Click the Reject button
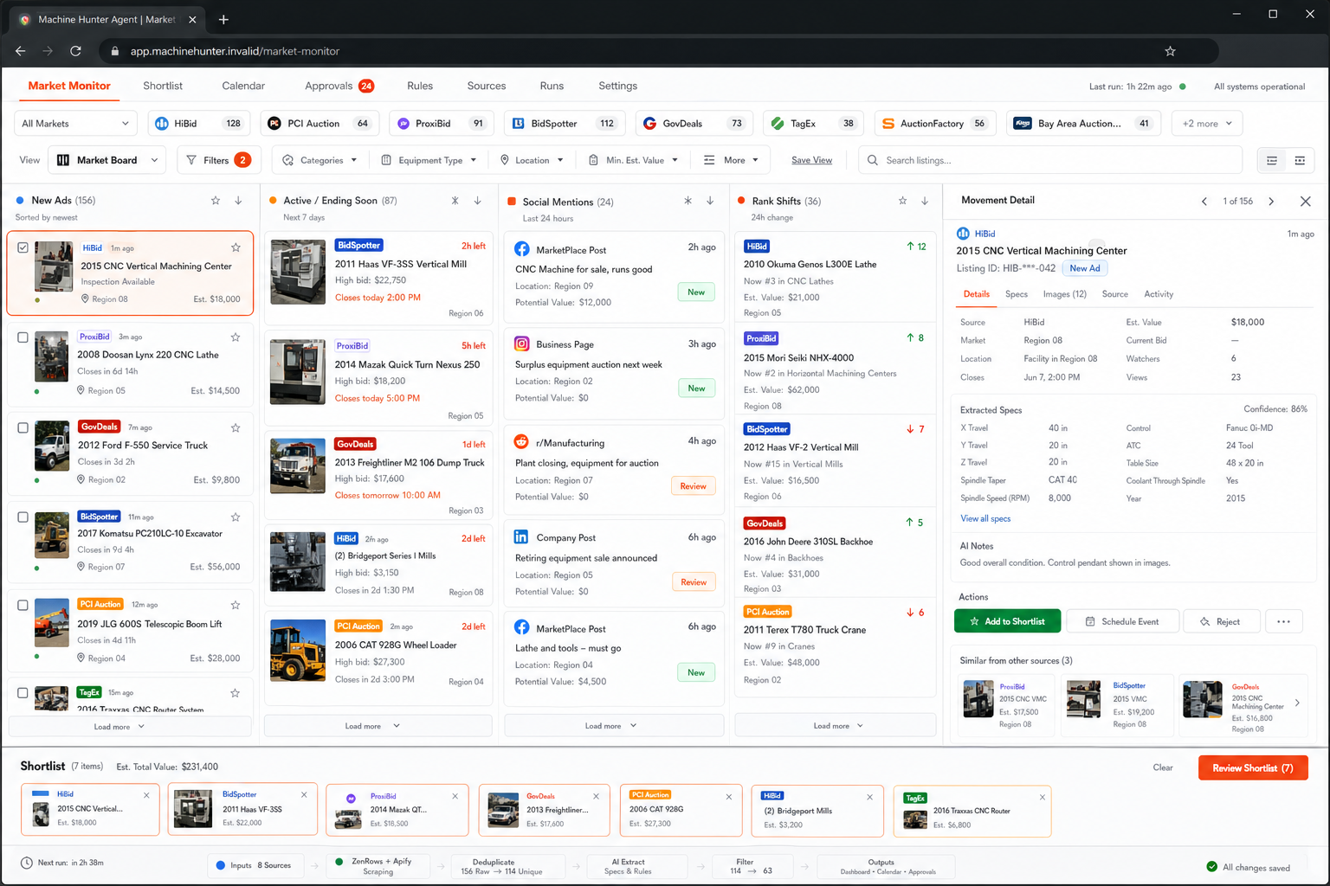1330x886 pixels. click(x=1220, y=621)
